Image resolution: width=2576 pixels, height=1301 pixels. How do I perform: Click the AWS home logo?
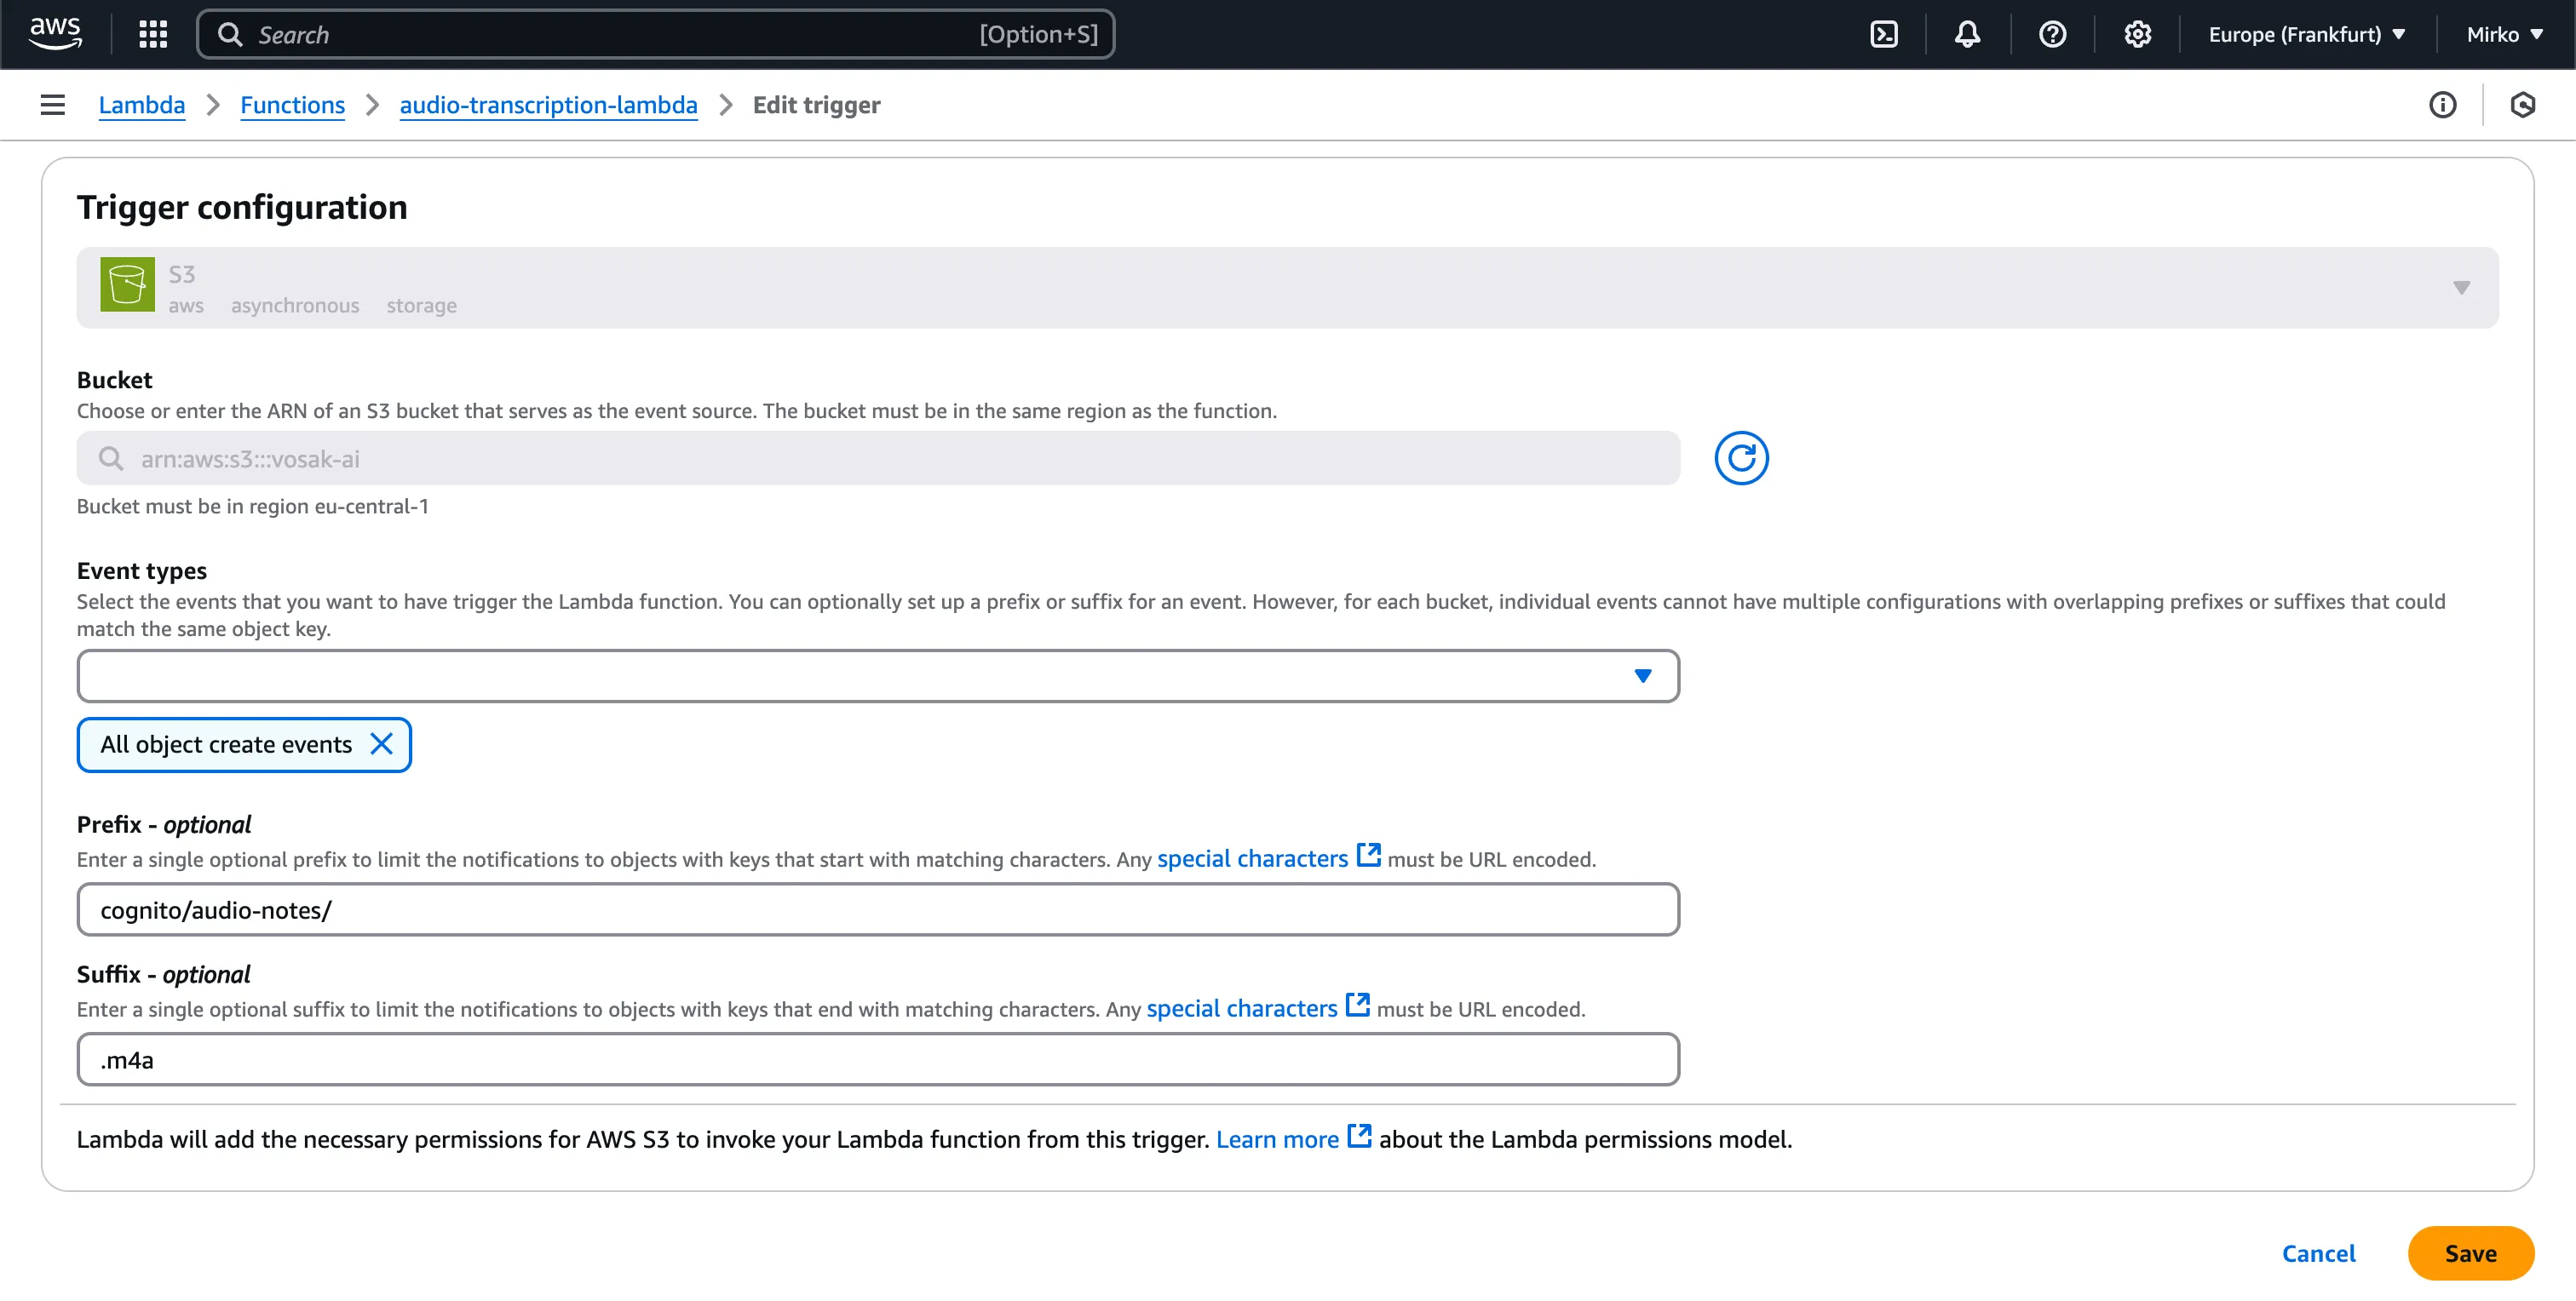pyautogui.click(x=56, y=33)
